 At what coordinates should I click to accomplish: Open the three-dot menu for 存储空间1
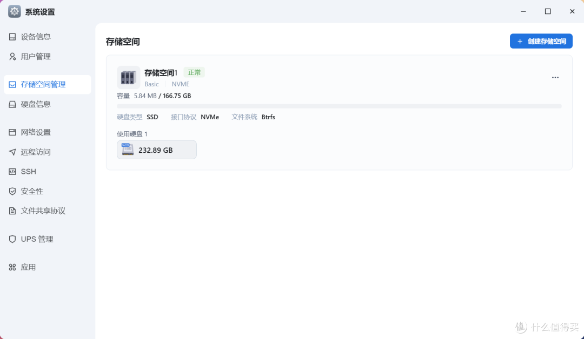(x=555, y=78)
